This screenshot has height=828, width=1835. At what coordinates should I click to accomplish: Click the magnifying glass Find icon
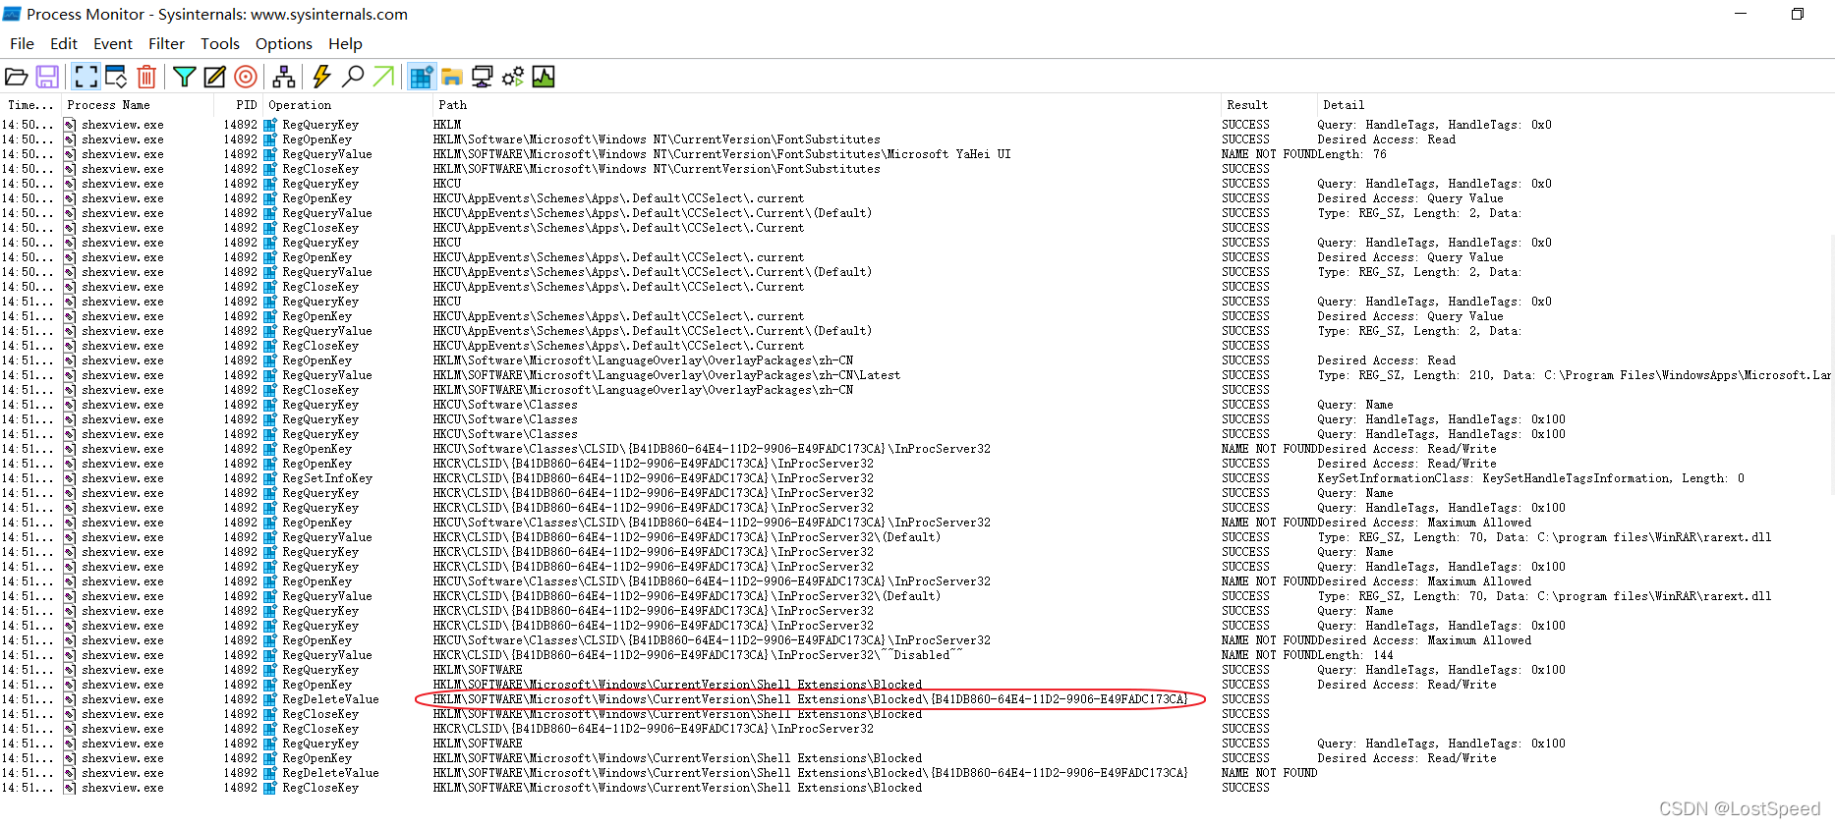pyautogui.click(x=353, y=77)
